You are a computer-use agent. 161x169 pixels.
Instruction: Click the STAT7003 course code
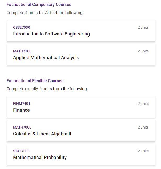(x=21, y=151)
